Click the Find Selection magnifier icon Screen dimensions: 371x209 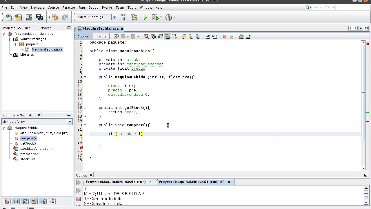(x=146, y=36)
